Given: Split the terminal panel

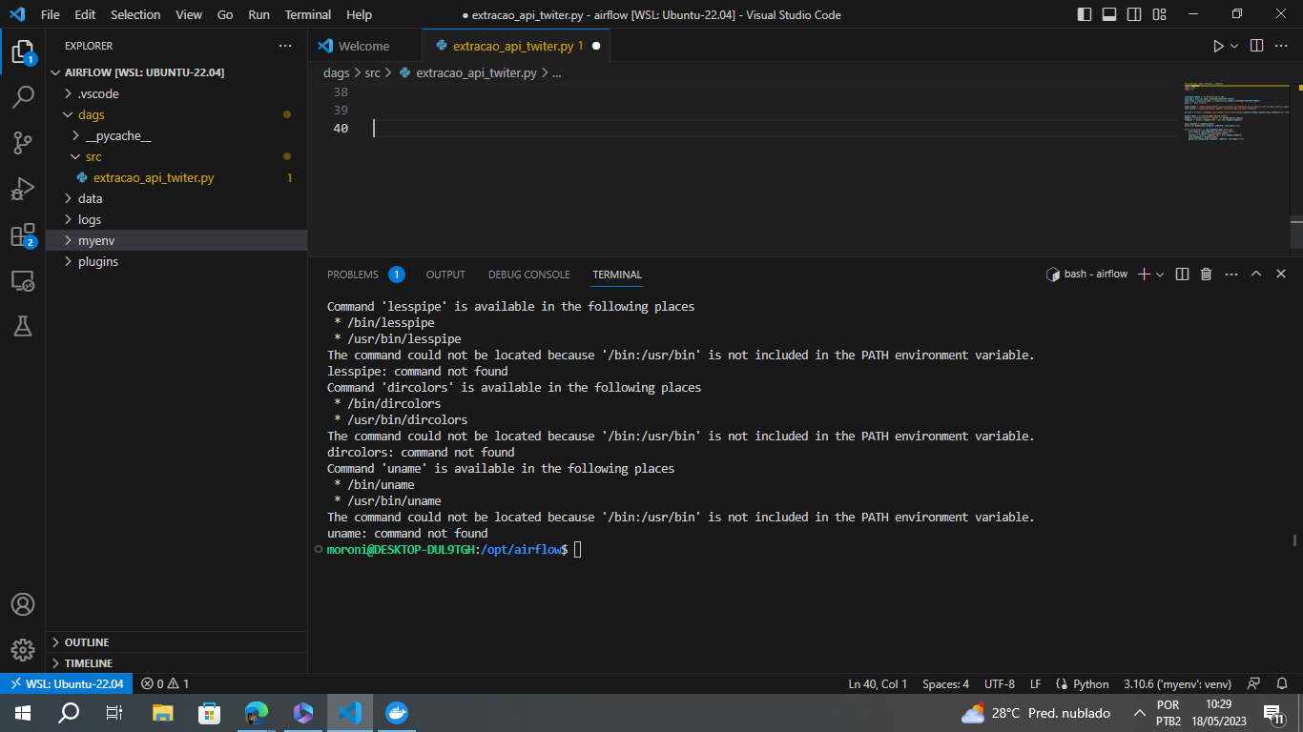Looking at the screenshot, I should tap(1182, 274).
